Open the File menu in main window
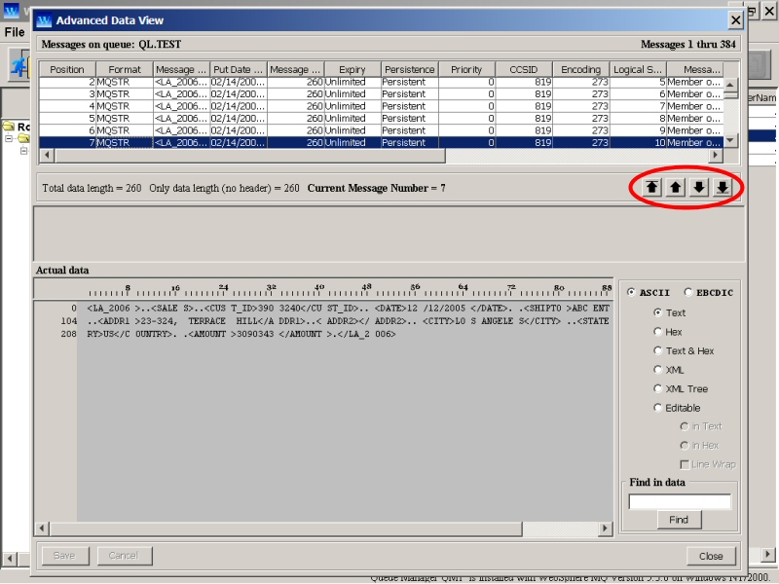The image size is (779, 584). [x=15, y=32]
